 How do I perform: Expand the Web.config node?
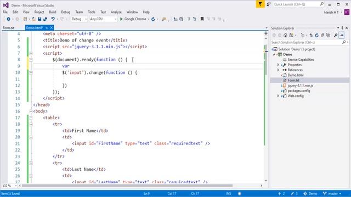point(278,96)
